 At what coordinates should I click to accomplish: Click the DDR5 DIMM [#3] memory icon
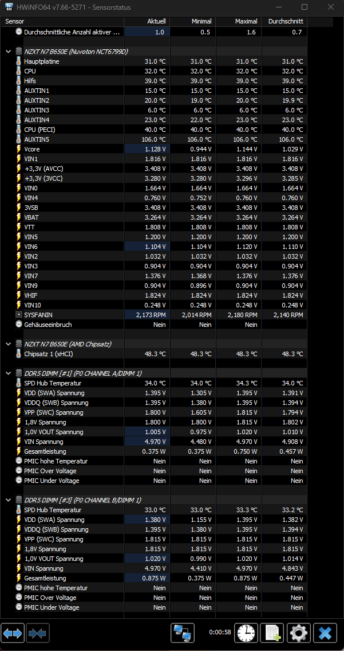tap(19, 500)
